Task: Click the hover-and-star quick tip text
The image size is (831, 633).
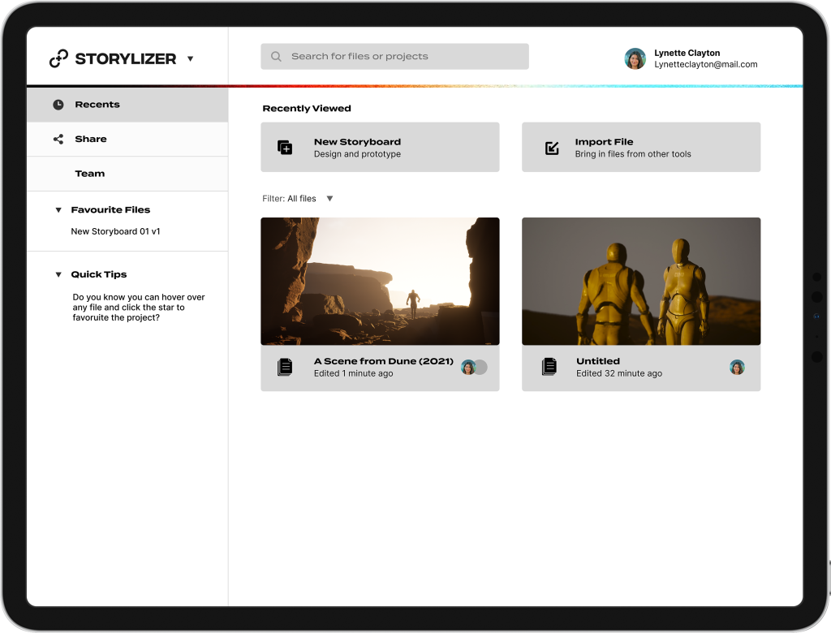Action: point(138,308)
